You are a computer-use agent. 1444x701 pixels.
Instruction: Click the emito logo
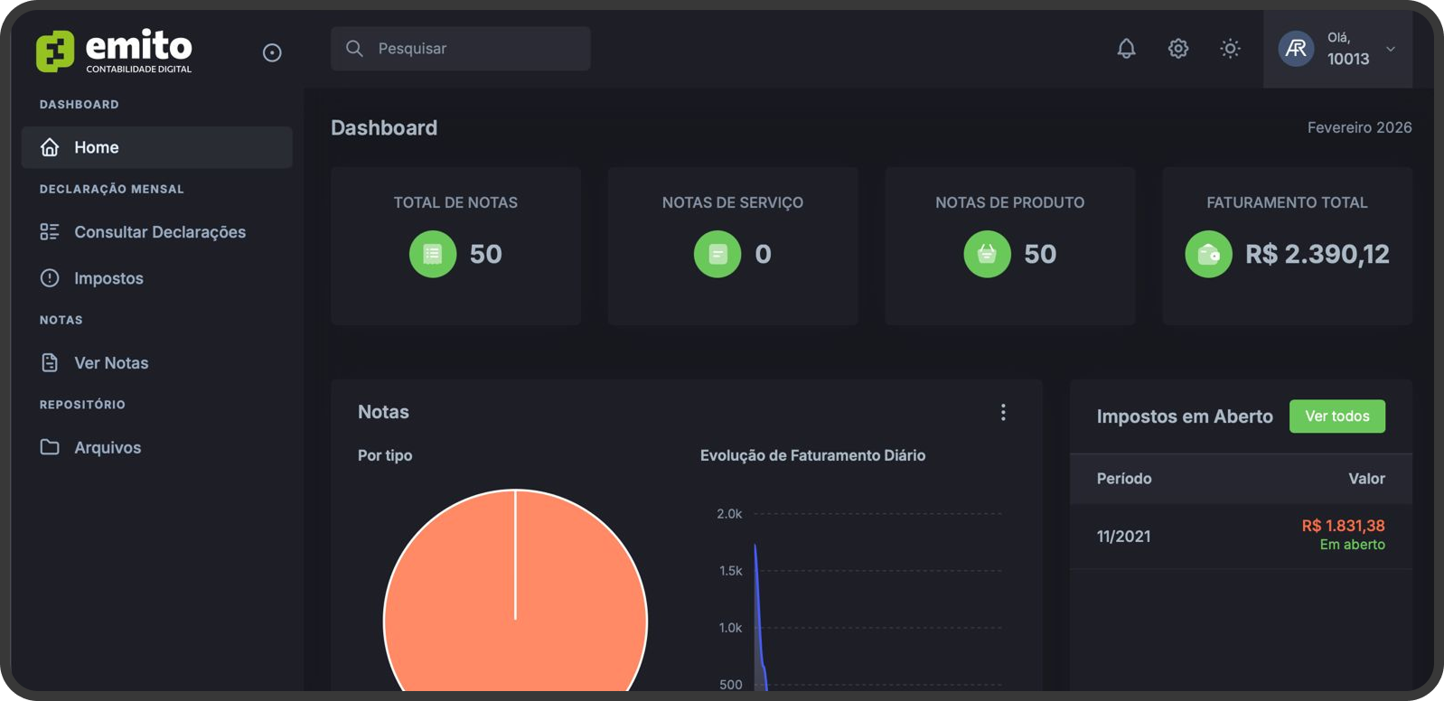pos(114,51)
